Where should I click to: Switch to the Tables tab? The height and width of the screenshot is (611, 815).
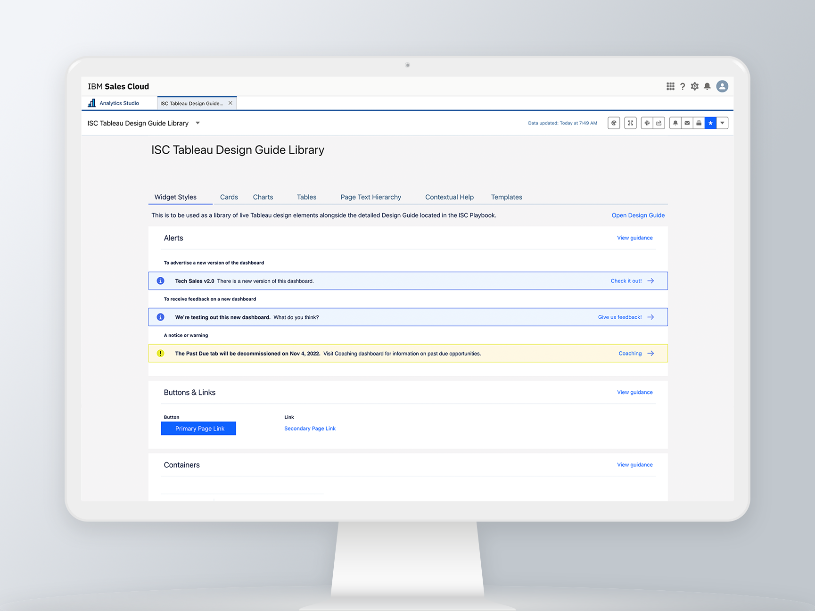pos(306,197)
